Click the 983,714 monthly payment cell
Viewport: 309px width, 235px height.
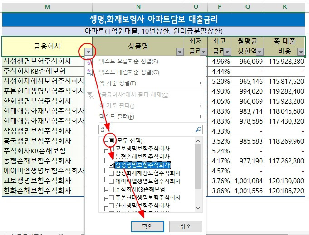coord(247,111)
